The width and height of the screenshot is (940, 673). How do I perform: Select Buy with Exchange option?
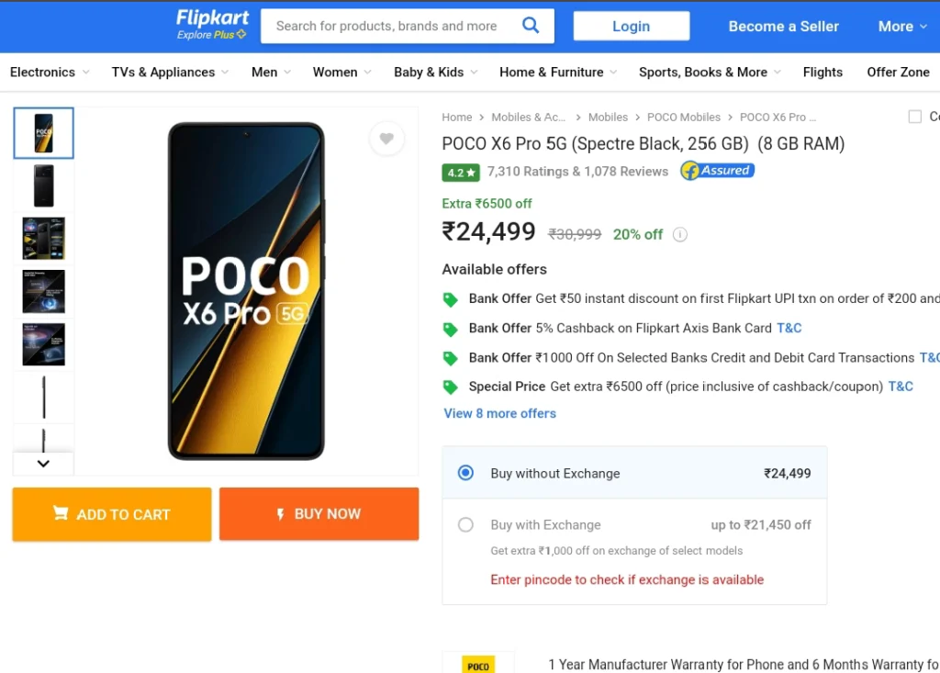465,525
